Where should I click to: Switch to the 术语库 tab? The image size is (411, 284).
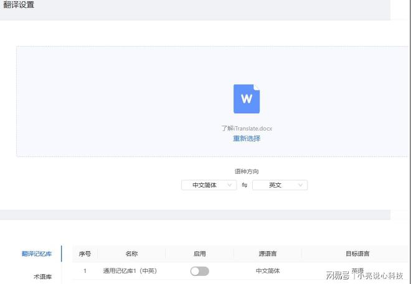pos(43,277)
